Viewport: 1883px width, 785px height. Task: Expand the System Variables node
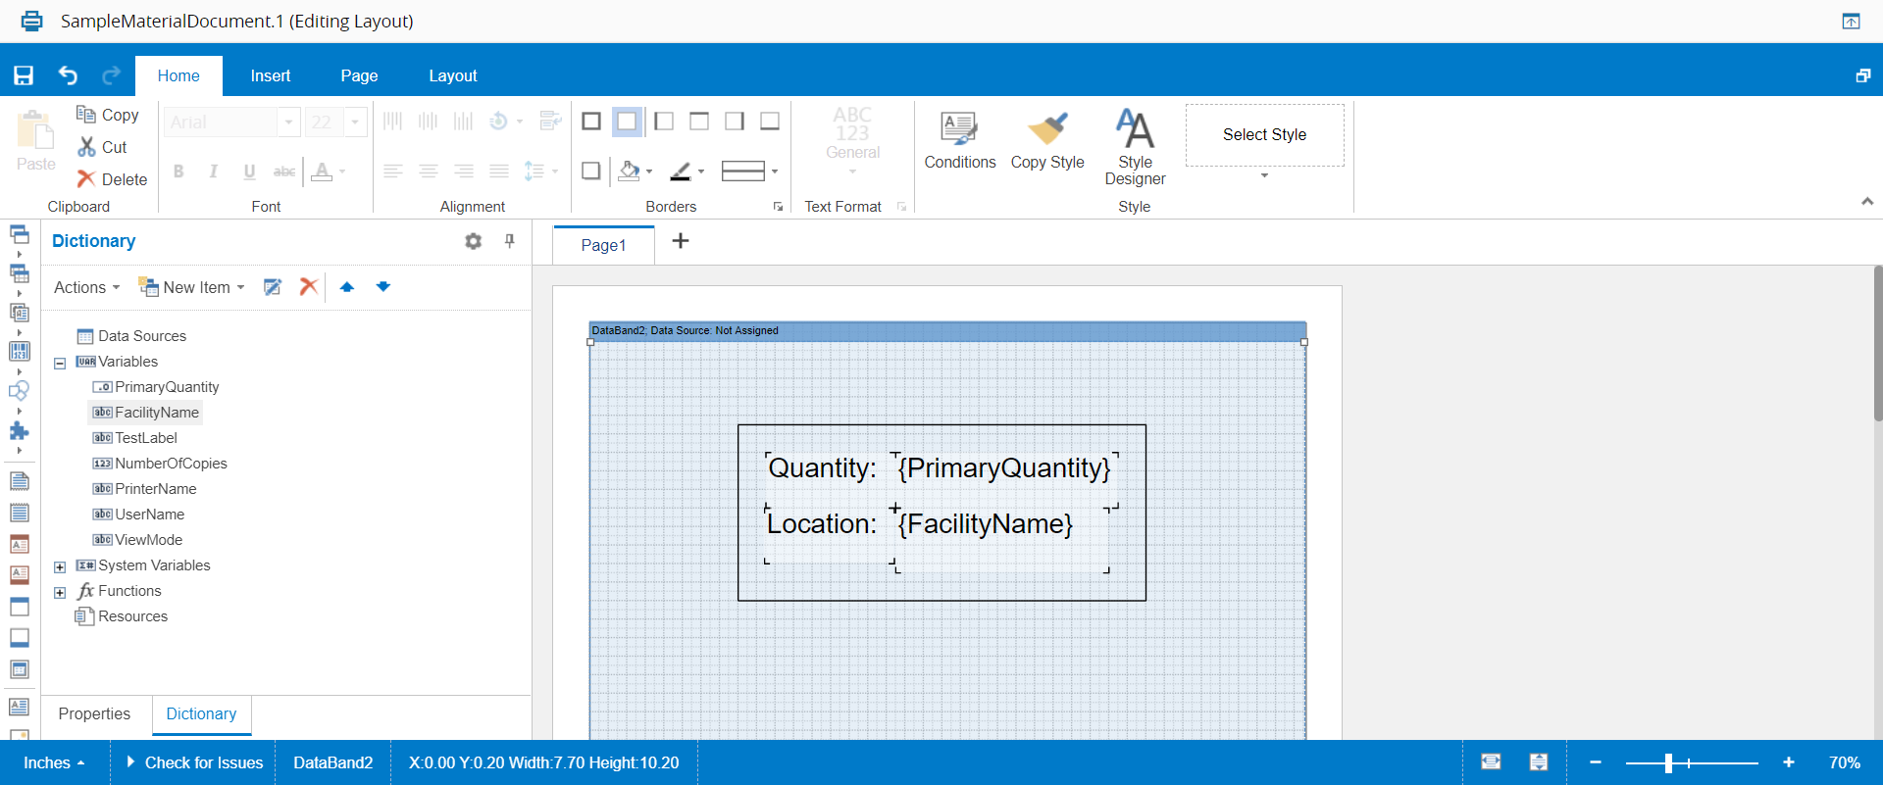(x=60, y=566)
